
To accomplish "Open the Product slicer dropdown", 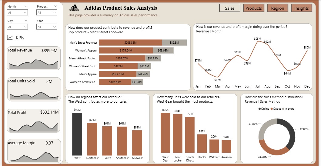I will point(47,12).
